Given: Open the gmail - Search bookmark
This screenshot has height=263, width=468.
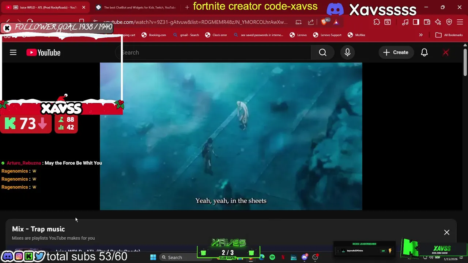Looking at the screenshot, I should pos(186,35).
